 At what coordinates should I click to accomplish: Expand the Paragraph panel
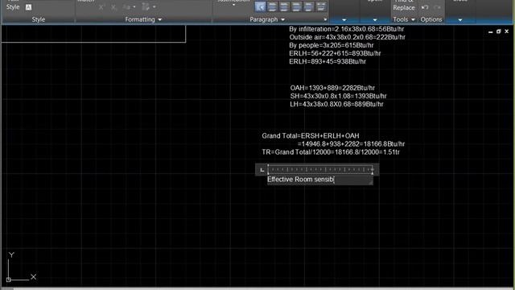[267, 19]
